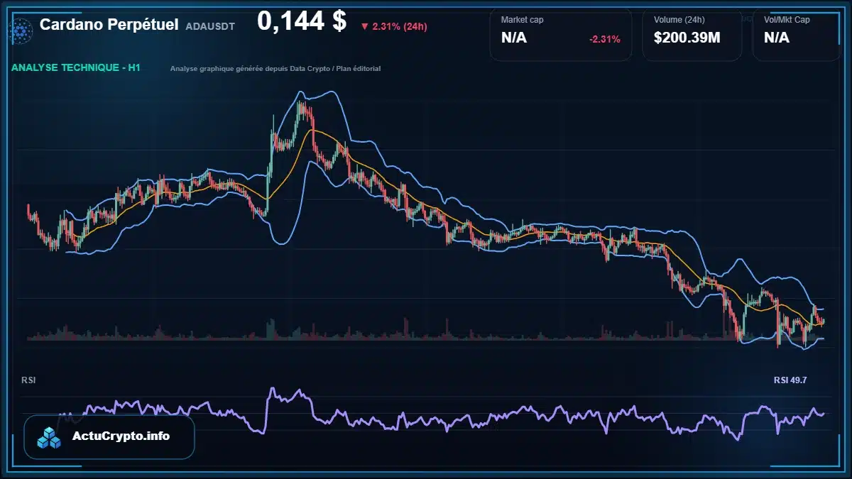Screen dimensions: 852x479
Task: Click the $200.39M volume value
Action: (687, 38)
